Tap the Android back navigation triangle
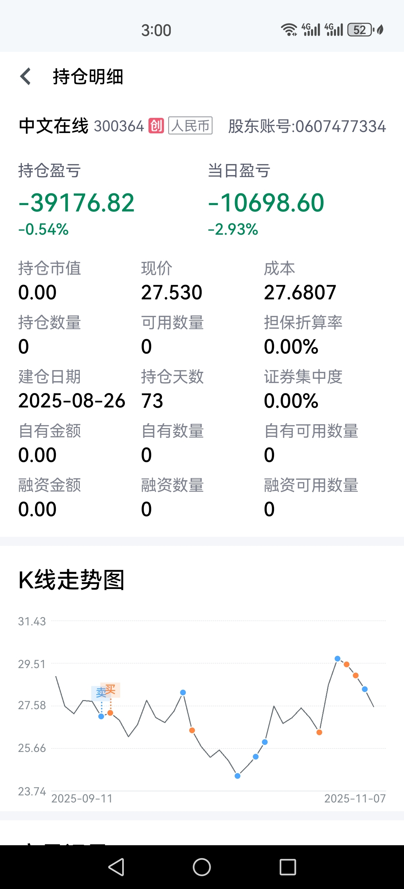404x889 pixels. tap(116, 866)
